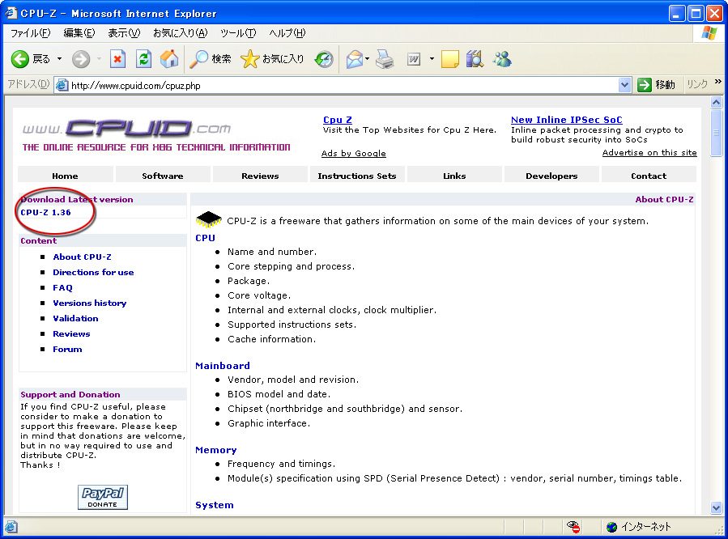Click the Ads by Google link
The height and width of the screenshot is (539, 728).
(353, 153)
